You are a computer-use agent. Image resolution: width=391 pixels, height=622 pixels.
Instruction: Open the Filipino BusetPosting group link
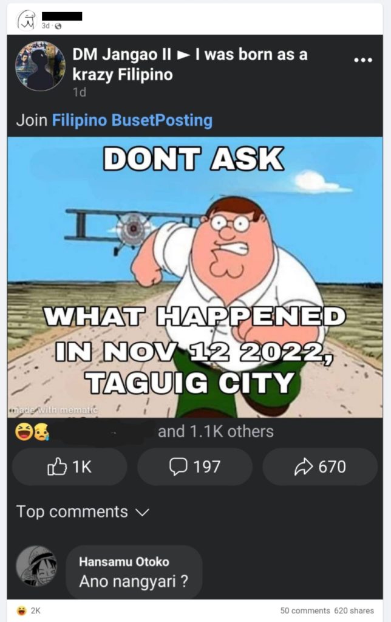point(132,120)
